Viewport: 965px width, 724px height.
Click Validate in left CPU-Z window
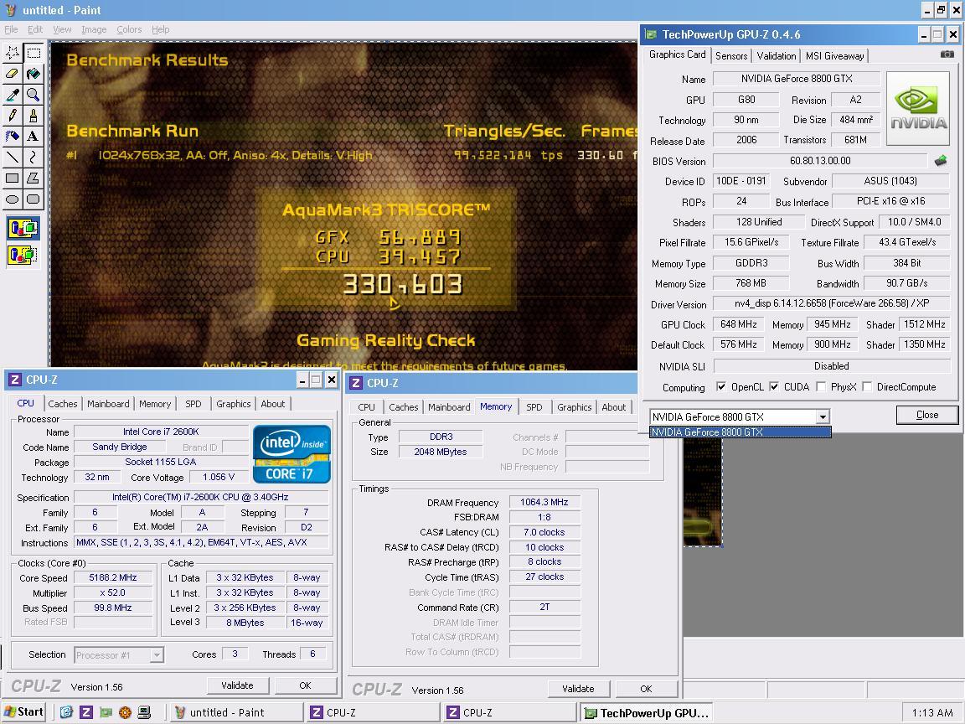237,685
